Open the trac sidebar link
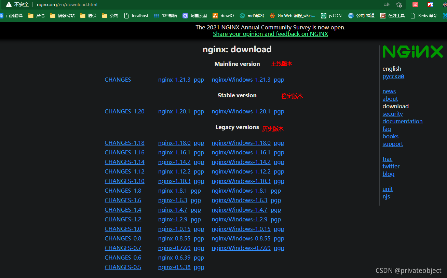This screenshot has height=278, width=447. tap(388, 159)
